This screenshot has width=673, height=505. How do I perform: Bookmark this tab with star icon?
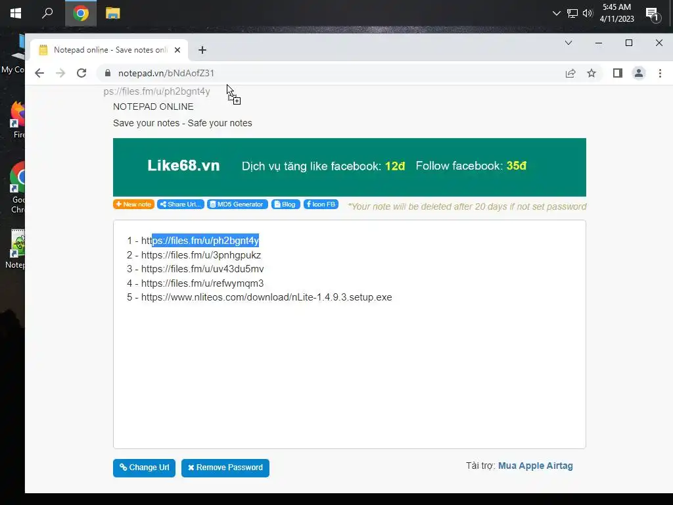592,74
